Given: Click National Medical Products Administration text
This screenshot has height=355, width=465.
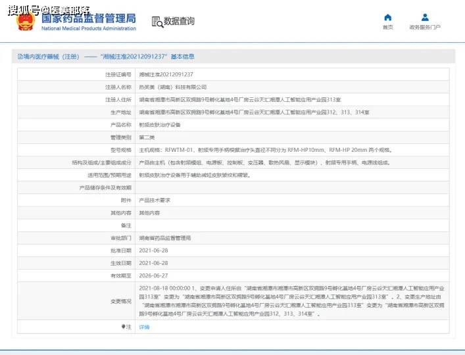Looking at the screenshot, I should pos(88,29).
